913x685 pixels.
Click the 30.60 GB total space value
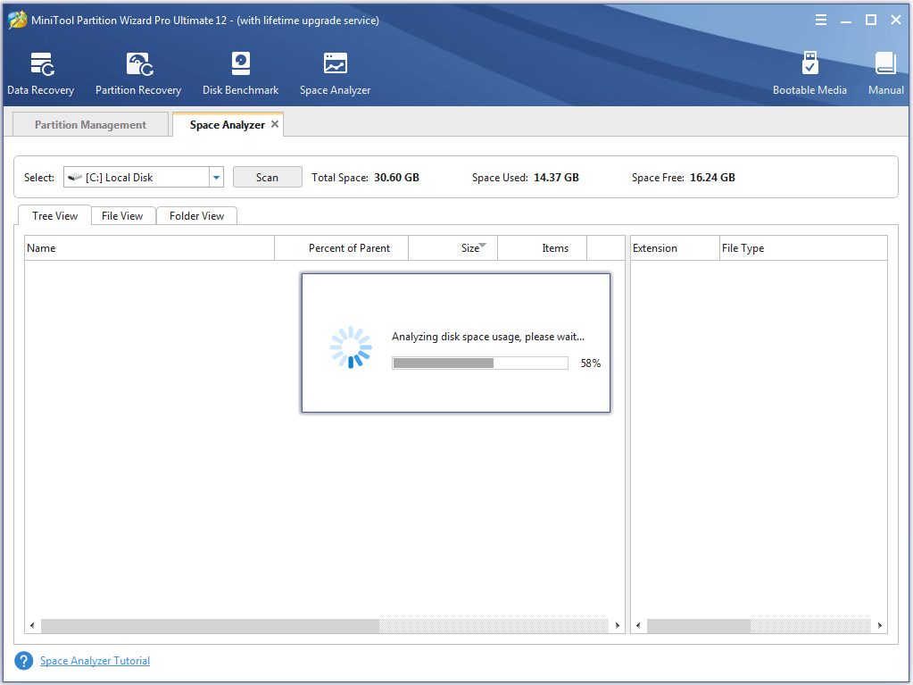(x=396, y=177)
